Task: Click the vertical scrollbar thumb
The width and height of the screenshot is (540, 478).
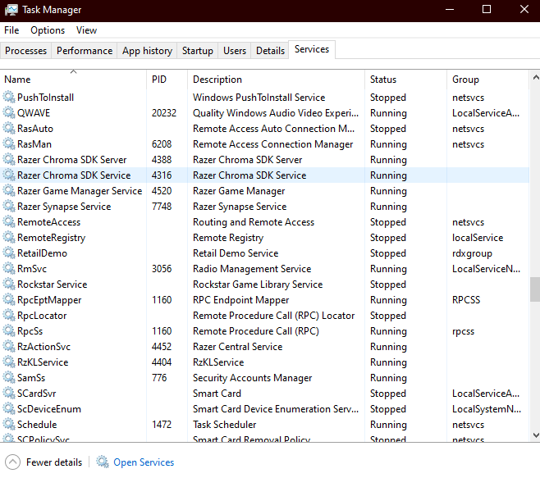Action: (535, 289)
